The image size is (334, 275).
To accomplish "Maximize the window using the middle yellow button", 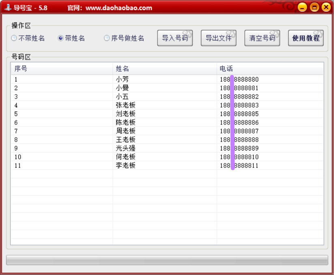I will pos(314,7).
